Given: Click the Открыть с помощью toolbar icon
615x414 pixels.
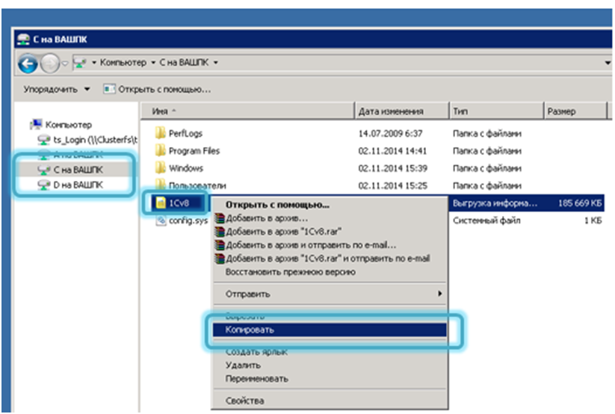Looking at the screenshot, I should tap(109, 89).
